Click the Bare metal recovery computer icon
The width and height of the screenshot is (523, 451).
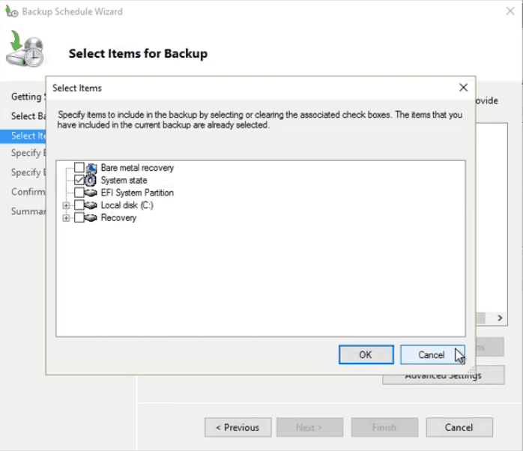tap(91, 168)
